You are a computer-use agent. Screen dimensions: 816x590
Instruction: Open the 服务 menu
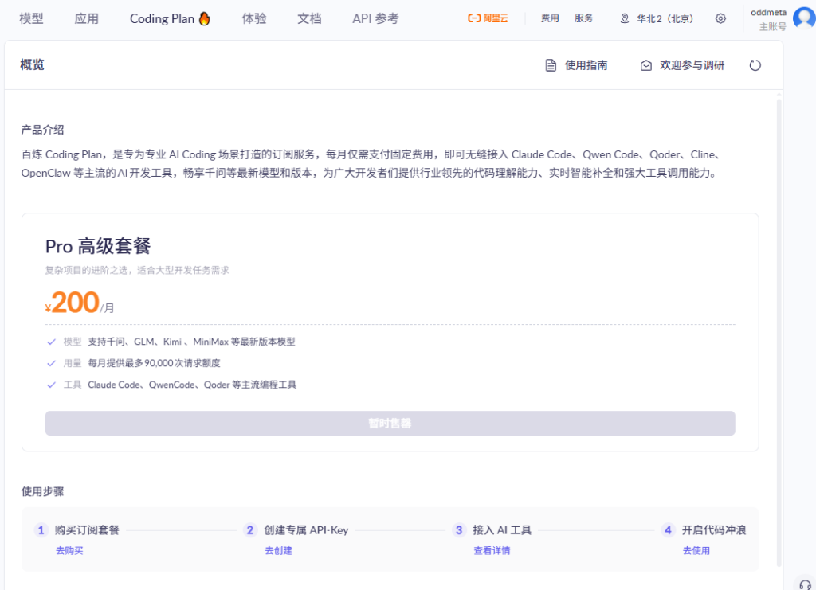tap(583, 18)
